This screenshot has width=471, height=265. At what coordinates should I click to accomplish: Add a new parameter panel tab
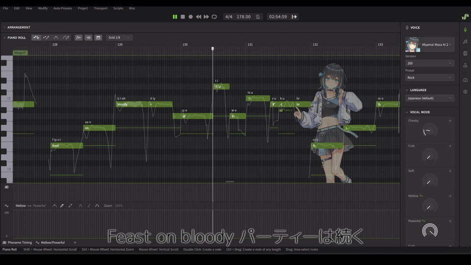pyautogui.click(x=75, y=242)
